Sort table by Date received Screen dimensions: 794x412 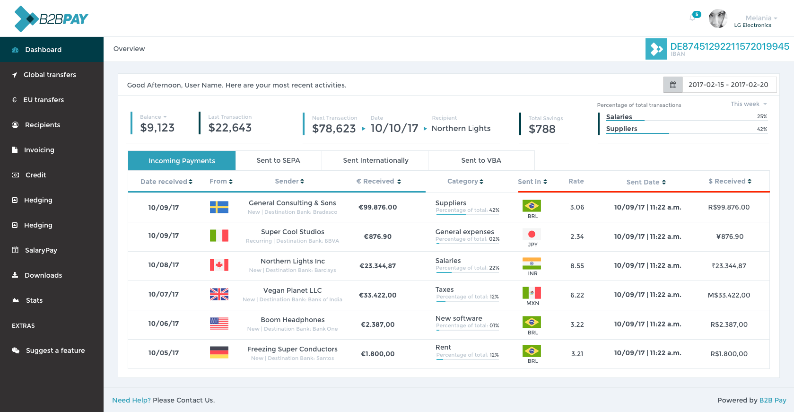[x=166, y=182]
